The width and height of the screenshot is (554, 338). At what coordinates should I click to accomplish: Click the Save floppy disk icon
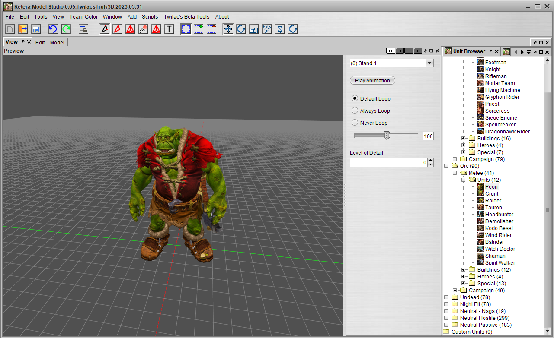[36, 29]
